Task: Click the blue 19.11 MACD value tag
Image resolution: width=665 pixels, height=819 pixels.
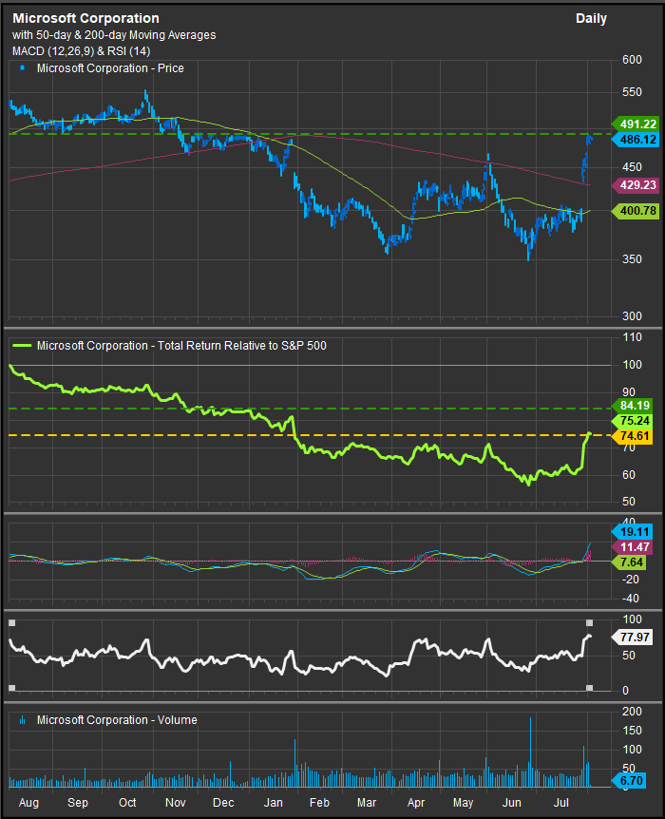Action: tap(632, 532)
